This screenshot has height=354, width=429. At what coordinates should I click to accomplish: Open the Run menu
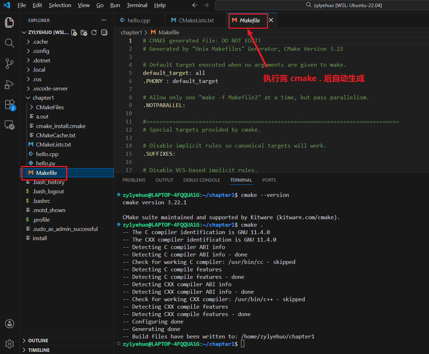(x=115, y=5)
